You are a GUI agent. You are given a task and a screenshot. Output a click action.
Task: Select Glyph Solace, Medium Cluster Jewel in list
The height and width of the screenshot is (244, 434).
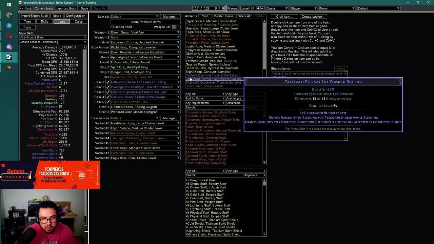pos(211,21)
